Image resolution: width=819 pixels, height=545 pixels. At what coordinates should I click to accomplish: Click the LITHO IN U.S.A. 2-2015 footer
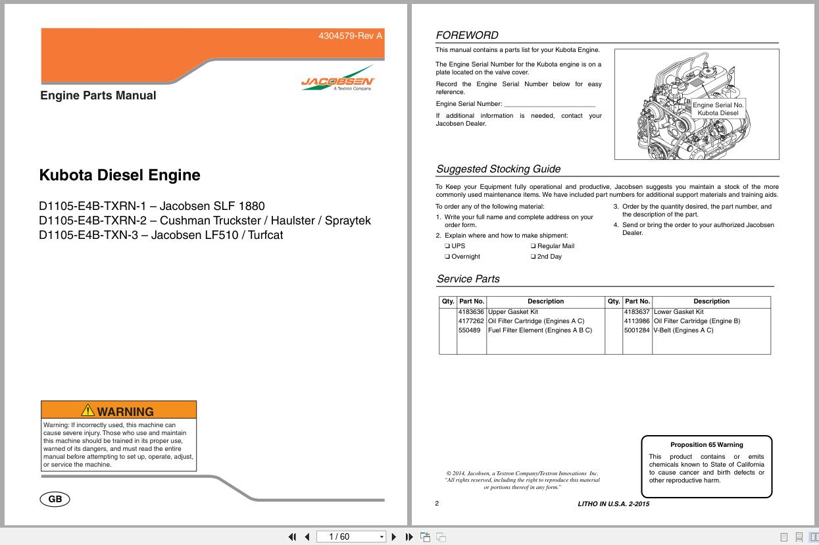pyautogui.click(x=613, y=504)
